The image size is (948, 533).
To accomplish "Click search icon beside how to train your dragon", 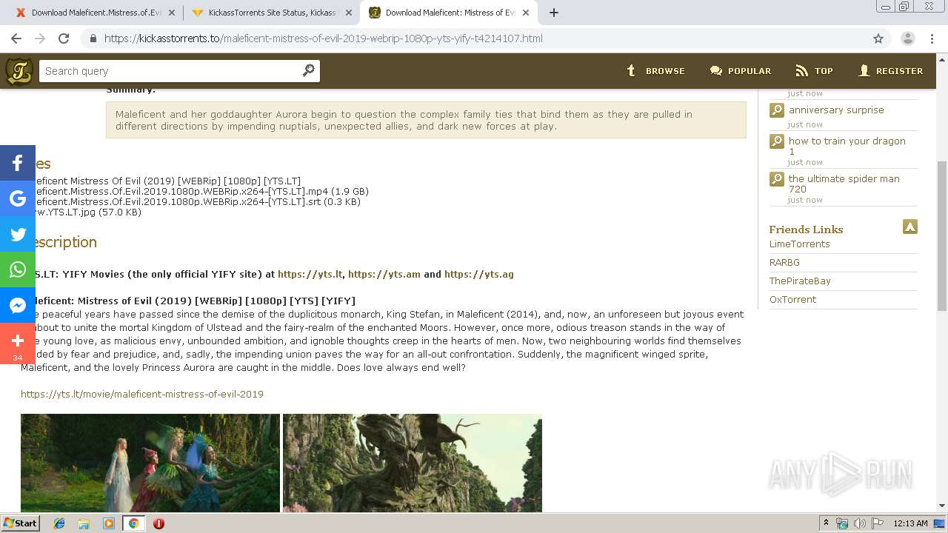I will (776, 141).
